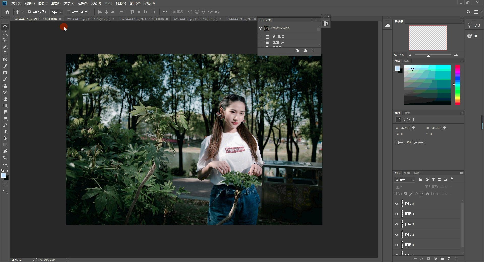Open Navigator panel flyout menu
The width and height of the screenshot is (484, 262).
pyautogui.click(x=461, y=22)
